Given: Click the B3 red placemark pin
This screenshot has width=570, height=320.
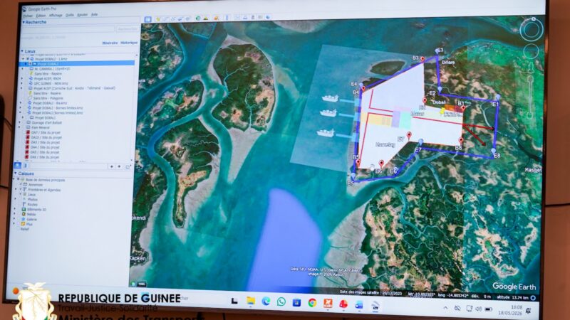Looking at the screenshot, I should pyautogui.click(x=423, y=59).
